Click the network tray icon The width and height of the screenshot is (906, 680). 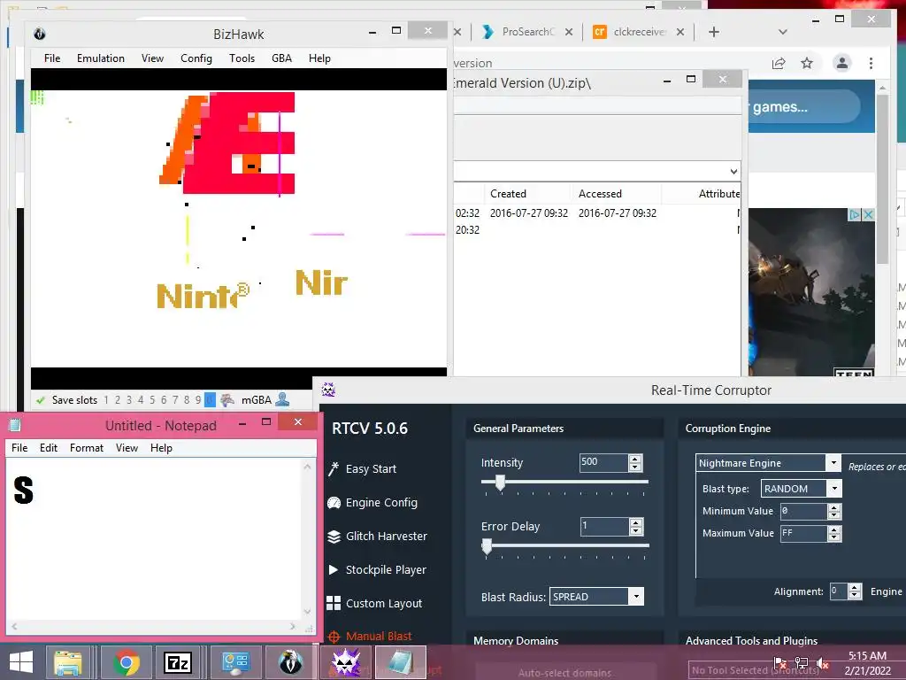802,663
